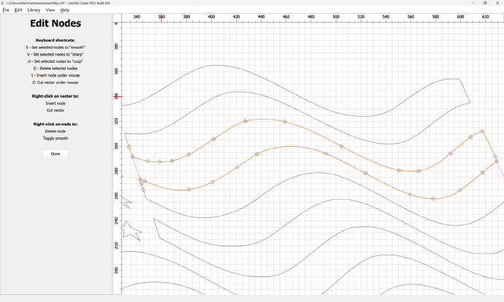Click the 'Toggle smooth' text in the panel
Image resolution: width=504 pixels, height=302 pixels.
pos(56,138)
